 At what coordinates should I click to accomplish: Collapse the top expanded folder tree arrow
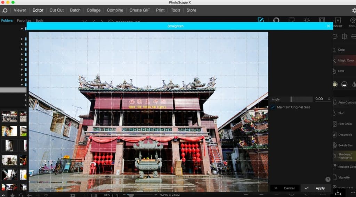pyautogui.click(x=22, y=29)
